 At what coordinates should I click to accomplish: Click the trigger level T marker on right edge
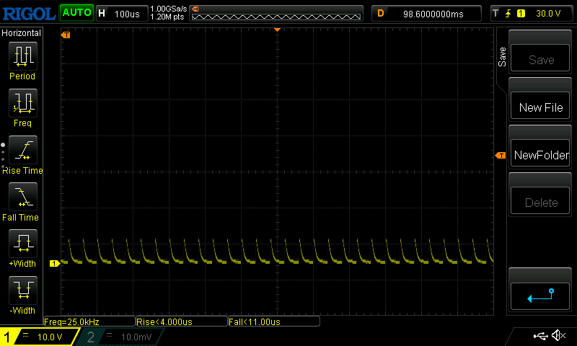click(x=501, y=156)
